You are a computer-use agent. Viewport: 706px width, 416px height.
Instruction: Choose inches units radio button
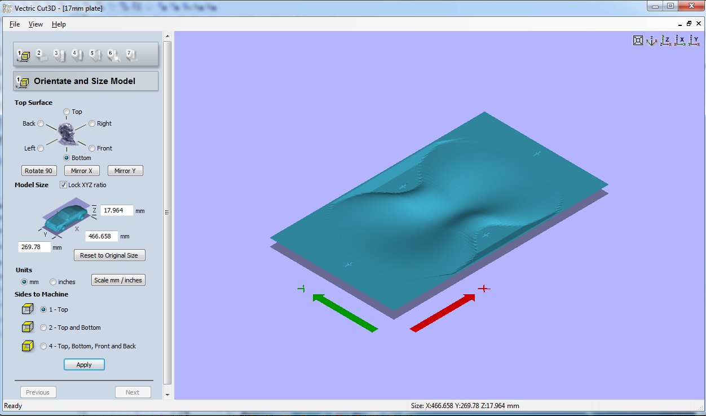pos(53,282)
